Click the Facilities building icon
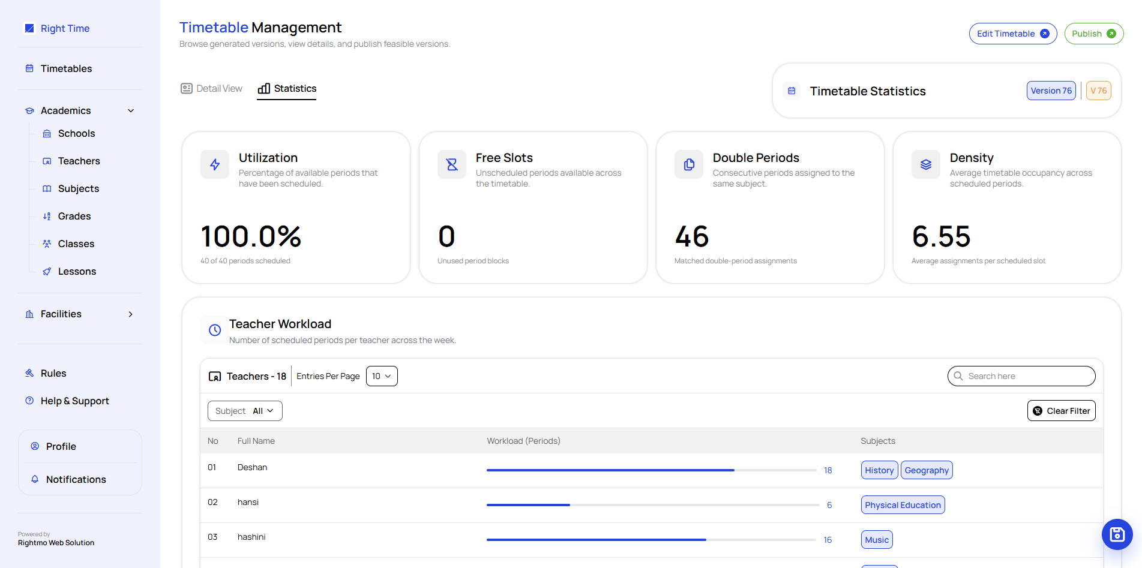 click(x=29, y=314)
